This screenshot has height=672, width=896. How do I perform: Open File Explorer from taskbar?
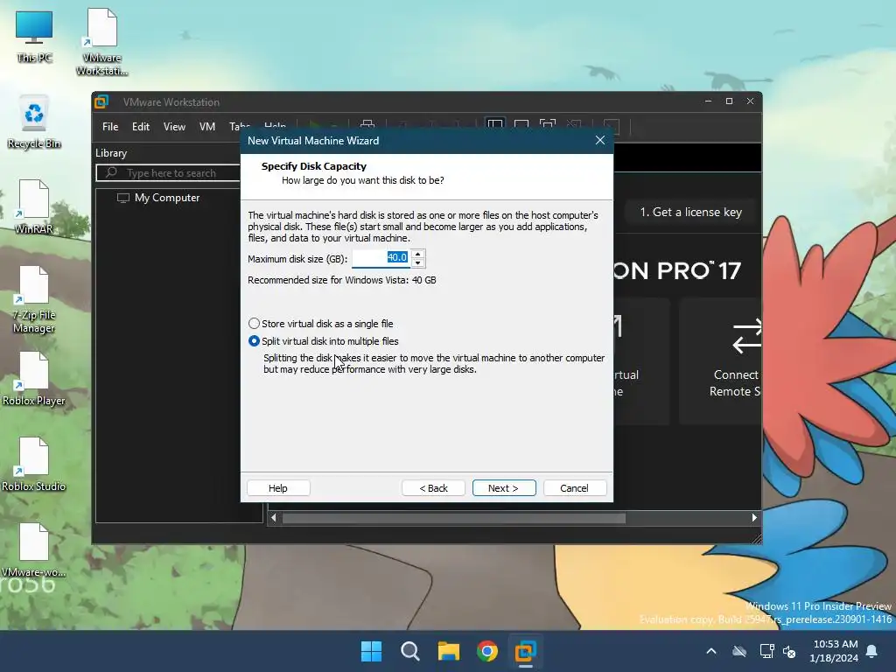[x=449, y=651]
